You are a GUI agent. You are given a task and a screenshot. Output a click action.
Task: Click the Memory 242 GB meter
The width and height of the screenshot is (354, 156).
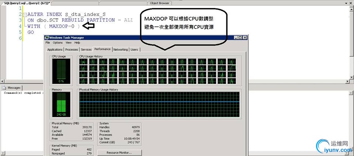coord(61,104)
